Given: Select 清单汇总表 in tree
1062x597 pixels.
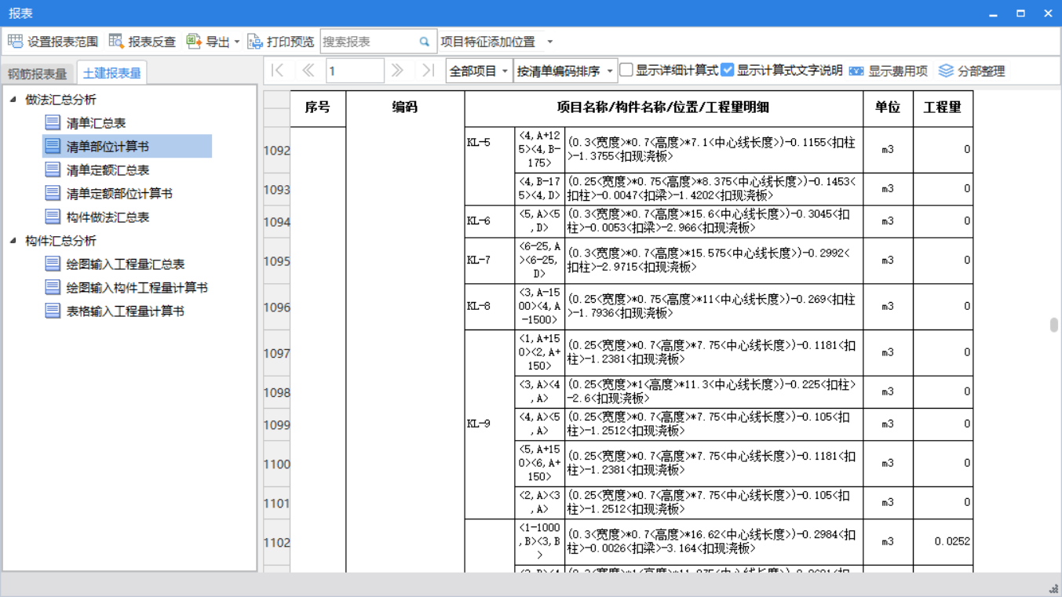Looking at the screenshot, I should [x=96, y=123].
